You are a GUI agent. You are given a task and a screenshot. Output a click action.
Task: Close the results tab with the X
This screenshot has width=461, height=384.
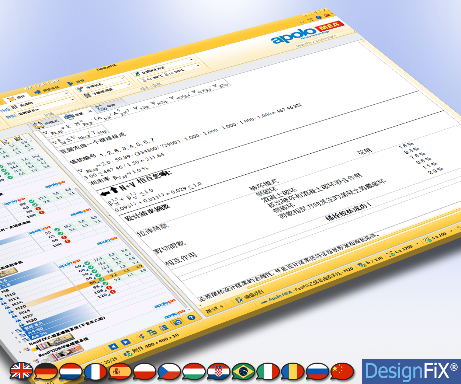[90, 111]
